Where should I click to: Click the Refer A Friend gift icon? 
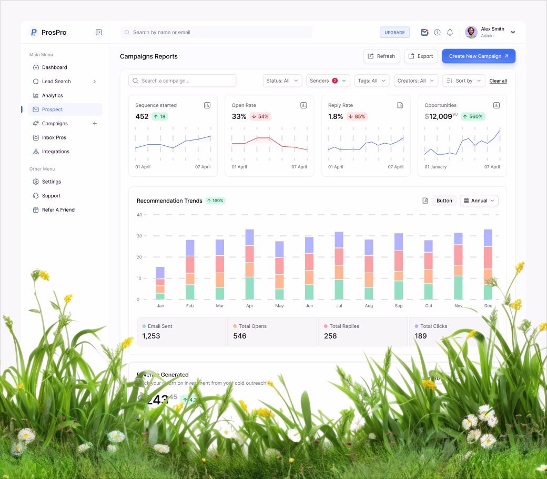point(36,210)
